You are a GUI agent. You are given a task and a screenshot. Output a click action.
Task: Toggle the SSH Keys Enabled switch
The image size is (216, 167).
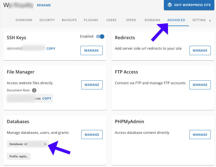tap(100, 36)
